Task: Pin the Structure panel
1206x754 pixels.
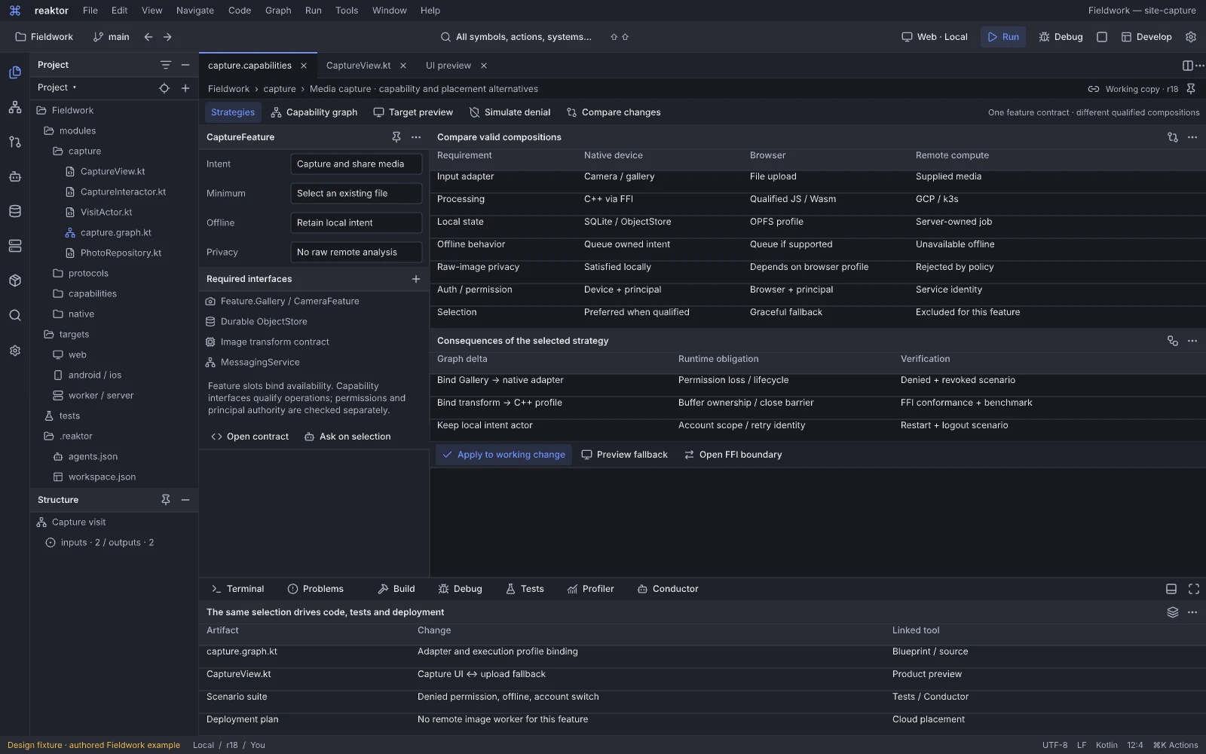Action: pyautogui.click(x=166, y=500)
